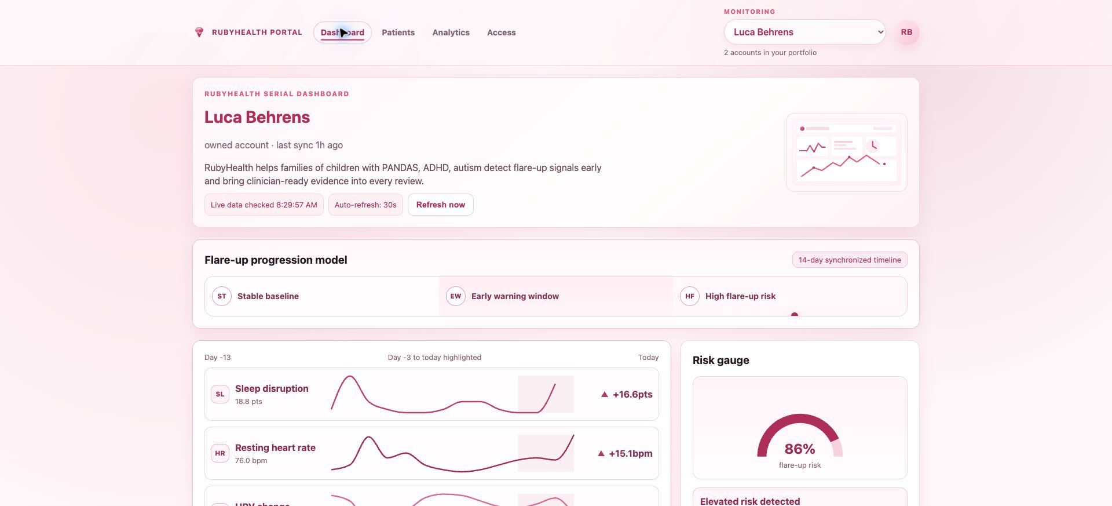Click the 76.0 bpm heart rate value
1112x506 pixels.
pos(251,460)
